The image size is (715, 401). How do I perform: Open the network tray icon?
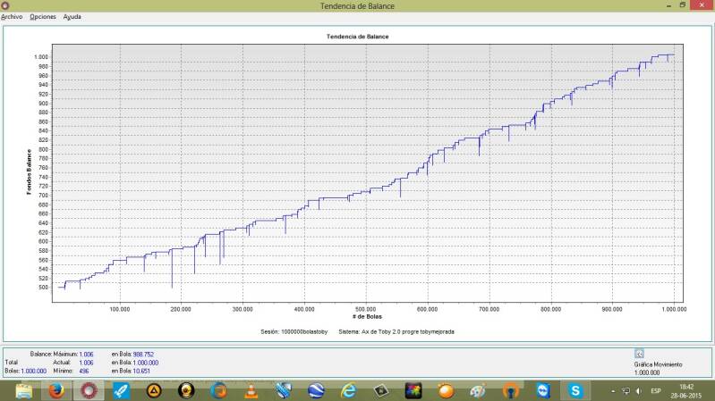pyautogui.click(x=626, y=391)
